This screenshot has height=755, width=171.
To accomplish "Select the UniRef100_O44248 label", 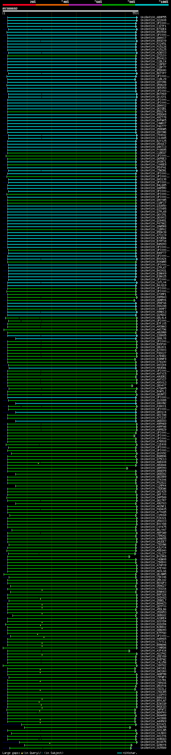I will click(153, 306).
